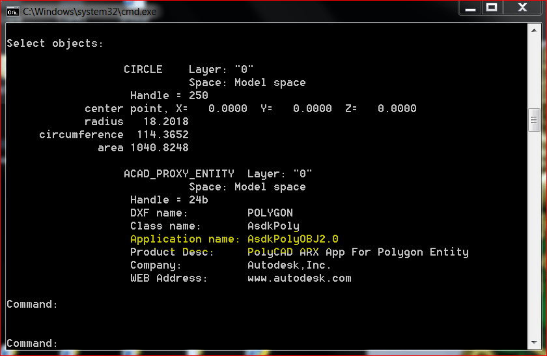Click the ACAD_PROXY_ENTITY text
The height and width of the screenshot is (356, 547).
[179, 173]
